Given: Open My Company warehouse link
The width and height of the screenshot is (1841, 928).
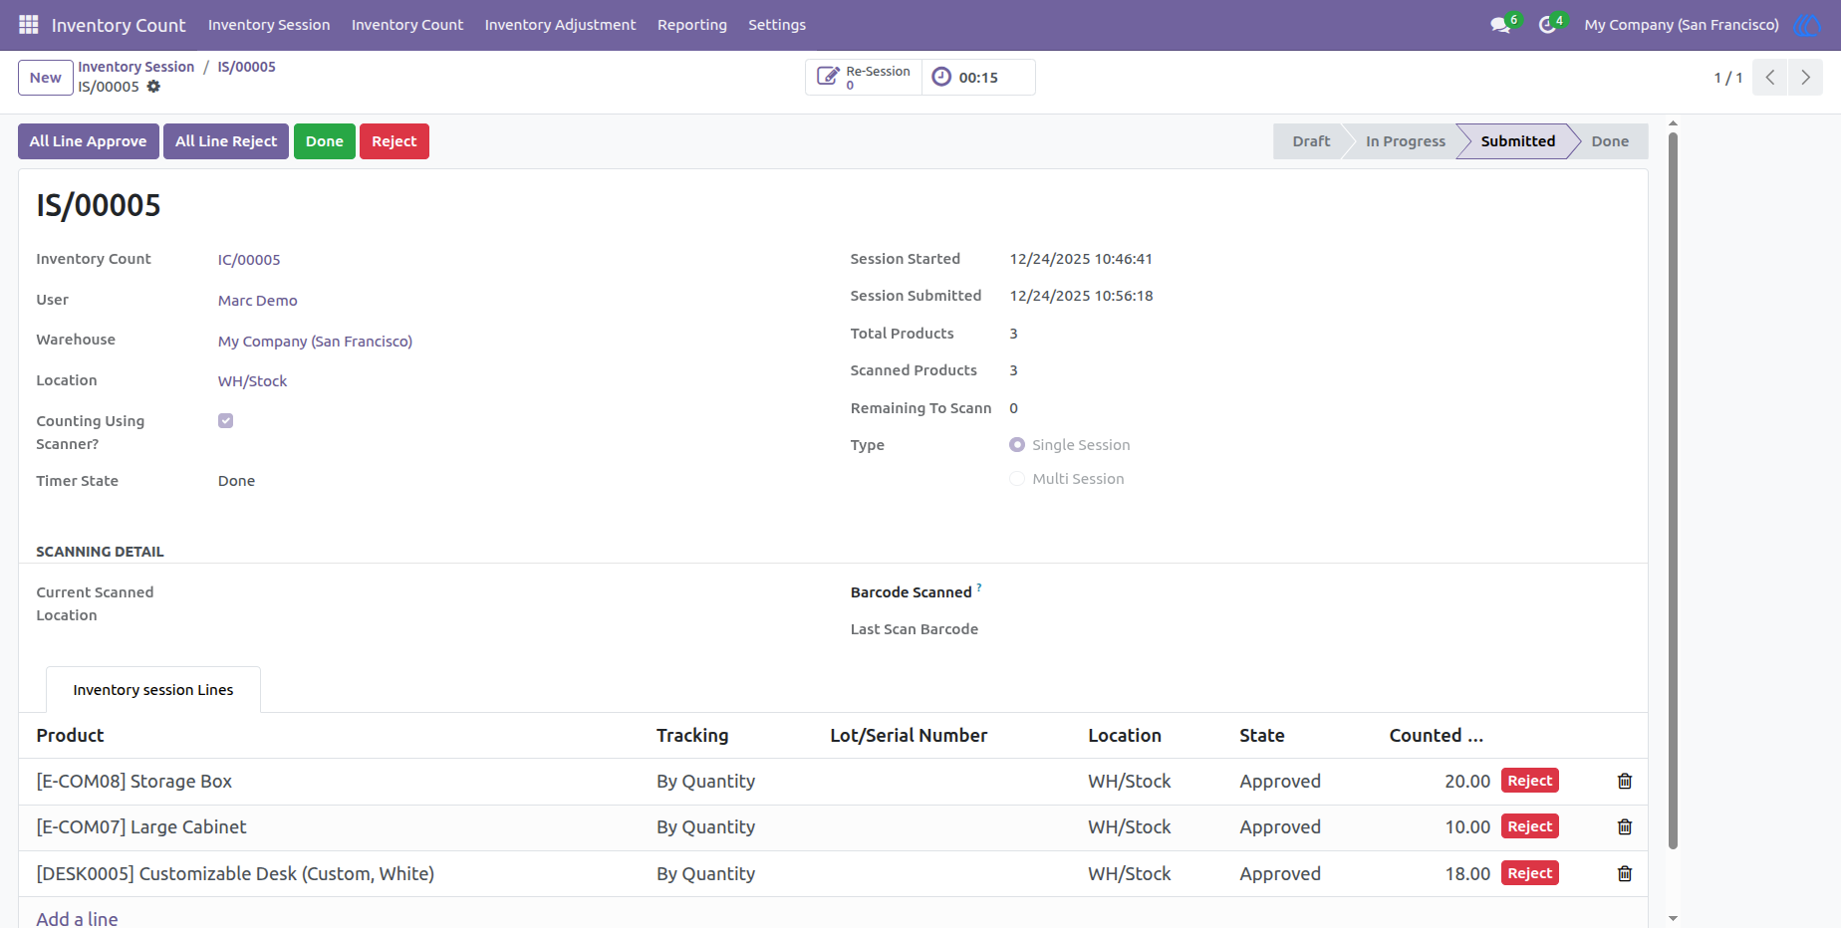Looking at the screenshot, I should click(315, 342).
